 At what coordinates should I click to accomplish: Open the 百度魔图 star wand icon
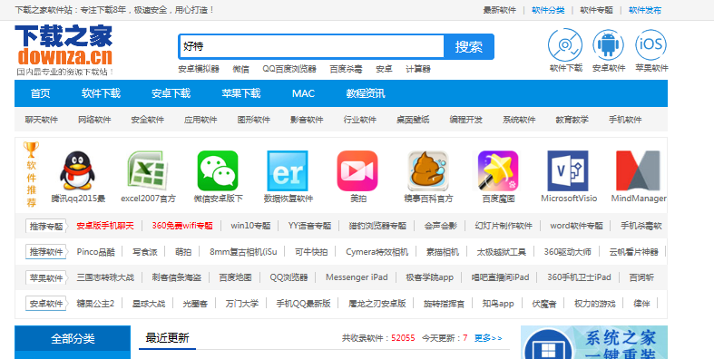[498, 170]
